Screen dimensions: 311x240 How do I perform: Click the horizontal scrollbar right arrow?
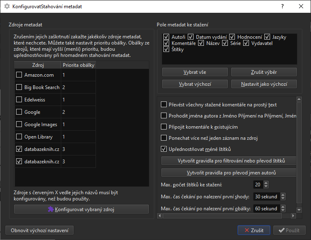[293, 216]
